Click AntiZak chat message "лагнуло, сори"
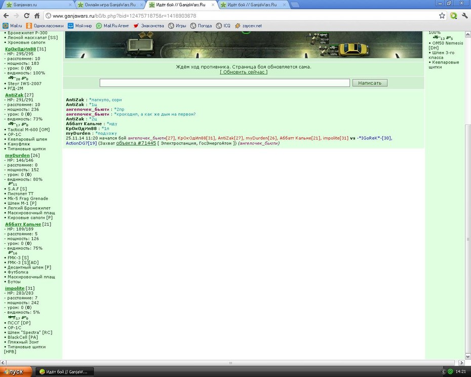The height and width of the screenshot is (377, 471). coord(105,100)
